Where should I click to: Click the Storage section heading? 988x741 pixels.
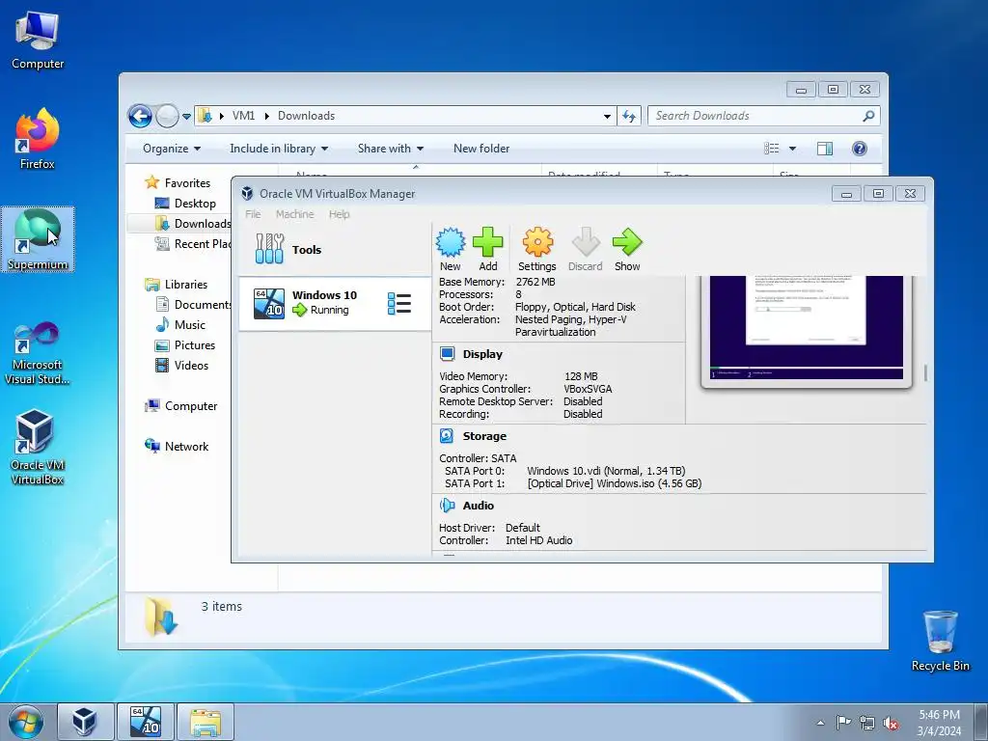484,436
